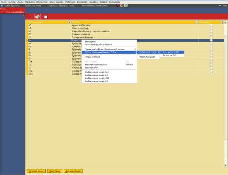Click the Τύποι title in the red panel
Image resolution: width=228 pixels, height=175 pixels.
point(4,9)
